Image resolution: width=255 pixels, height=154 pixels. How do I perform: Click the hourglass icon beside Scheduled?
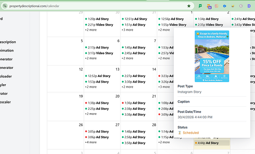[x=179, y=133]
